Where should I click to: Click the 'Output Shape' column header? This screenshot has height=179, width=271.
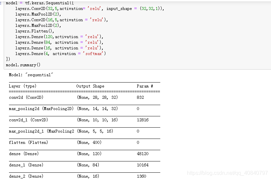coord(90,86)
